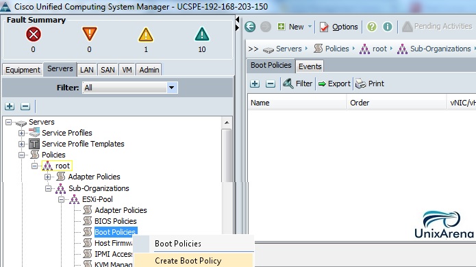Click the Export button
The image size is (476, 267).
pos(334,84)
